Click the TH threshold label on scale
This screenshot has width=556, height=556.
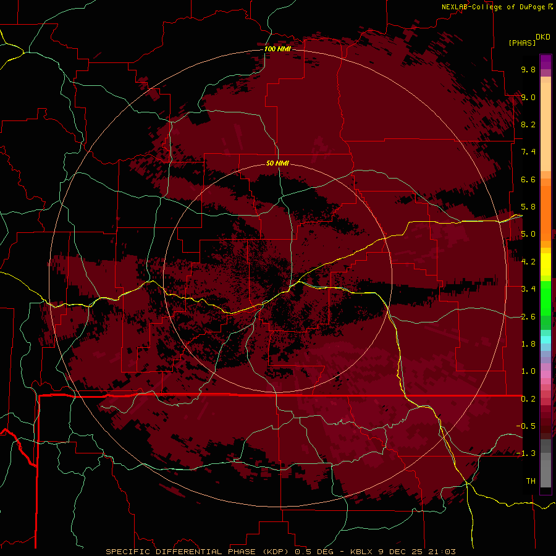(x=531, y=481)
